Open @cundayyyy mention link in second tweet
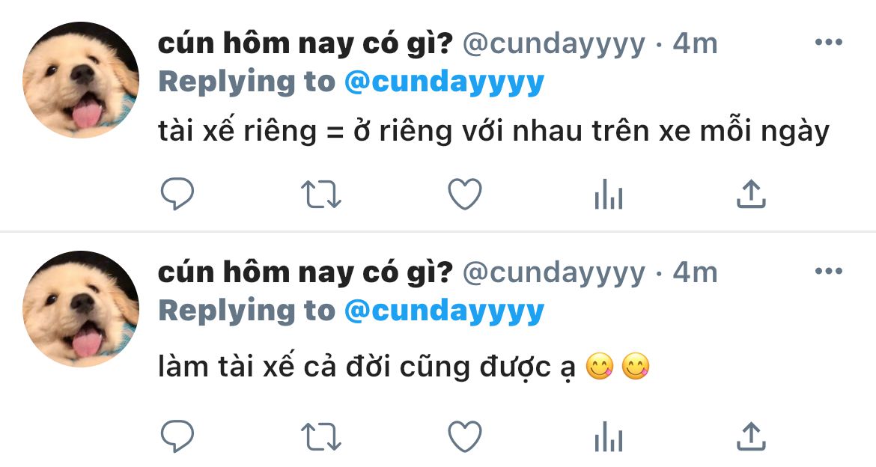Image resolution: width=876 pixels, height=467 pixels. pyautogui.click(x=444, y=311)
